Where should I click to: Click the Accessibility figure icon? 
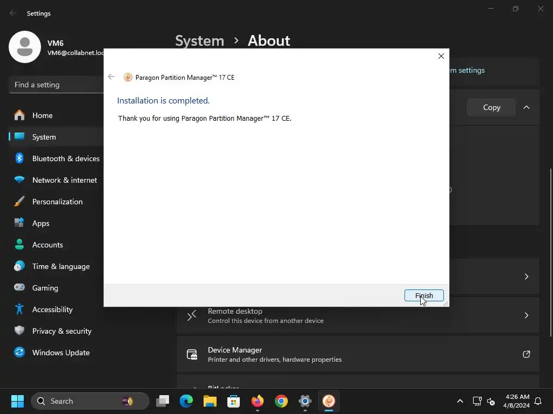point(19,309)
